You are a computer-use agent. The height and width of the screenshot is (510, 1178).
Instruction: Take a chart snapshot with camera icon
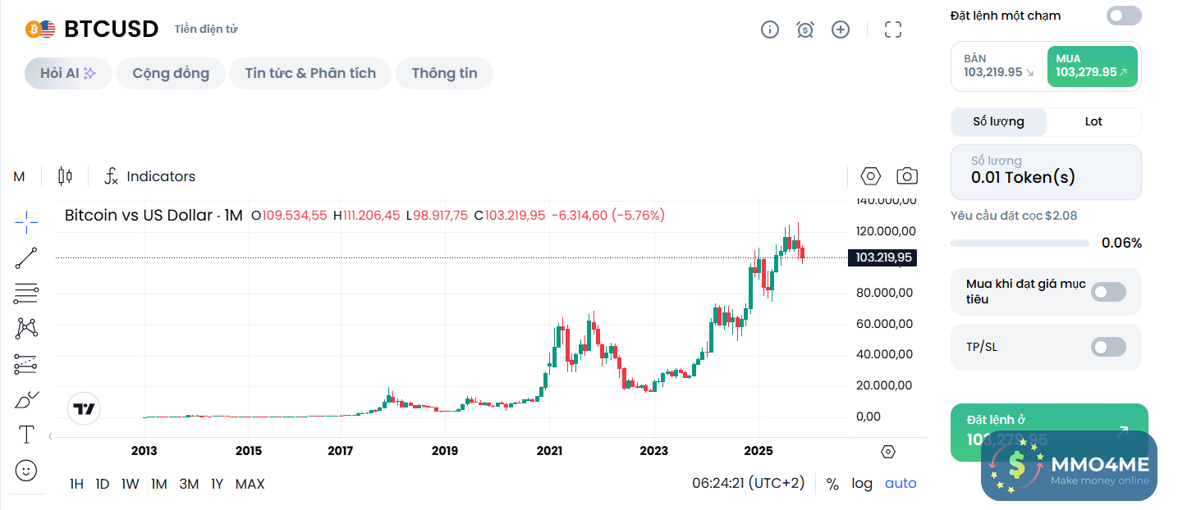click(x=907, y=176)
